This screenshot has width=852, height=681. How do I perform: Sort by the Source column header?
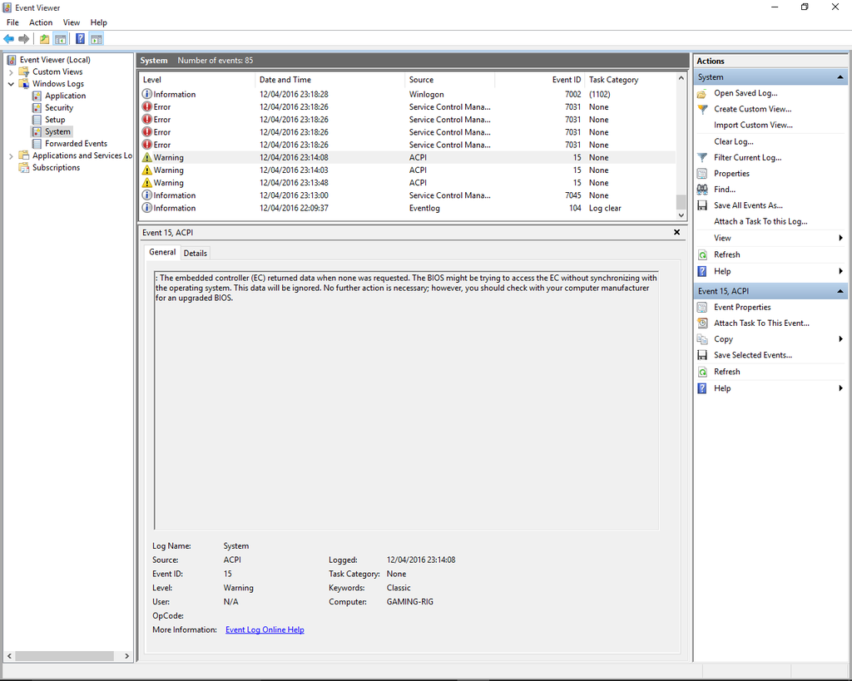(450, 80)
